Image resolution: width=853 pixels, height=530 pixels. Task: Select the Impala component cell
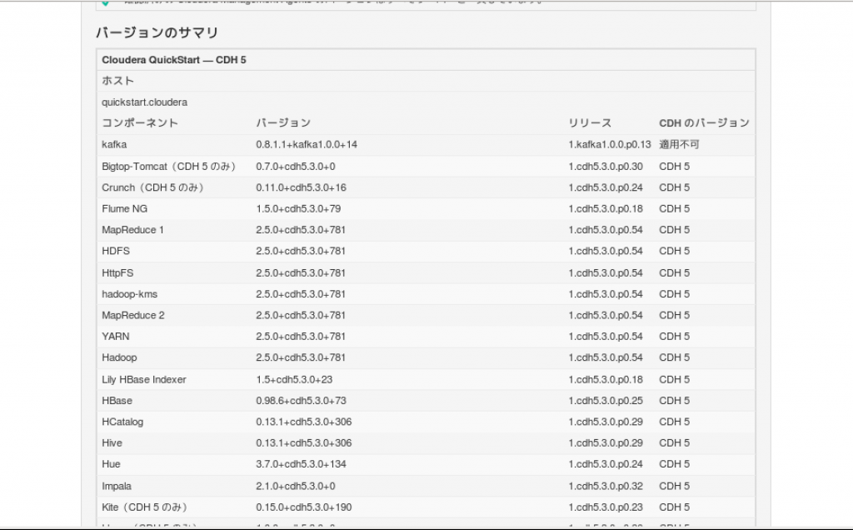pyautogui.click(x=117, y=487)
